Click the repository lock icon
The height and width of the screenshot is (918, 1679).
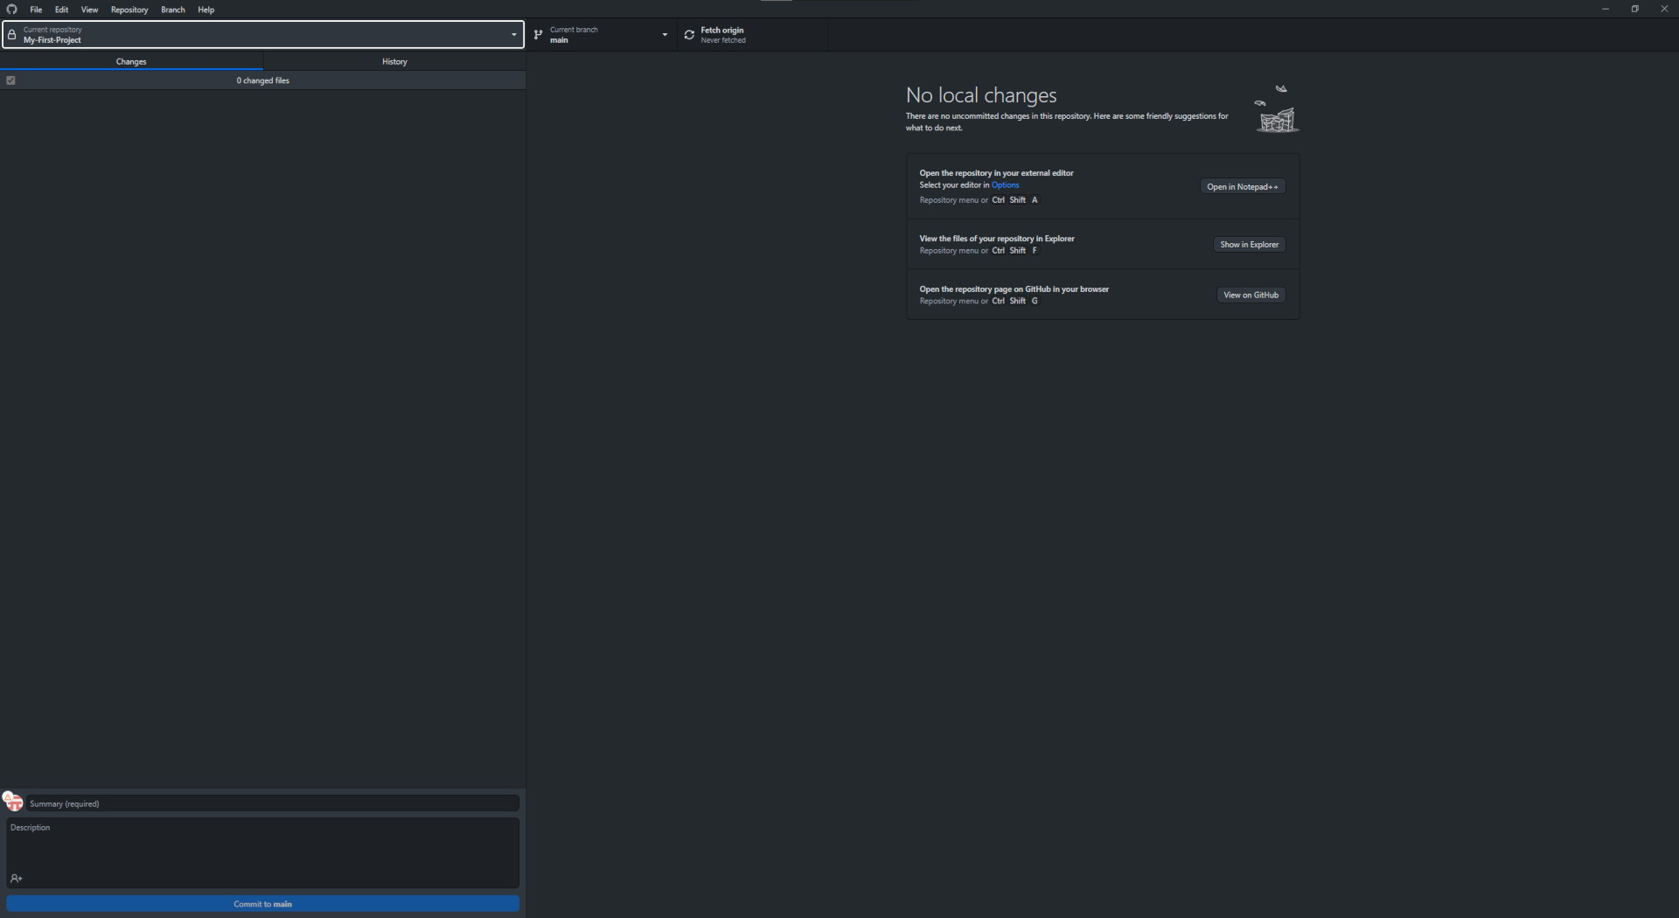(x=11, y=35)
